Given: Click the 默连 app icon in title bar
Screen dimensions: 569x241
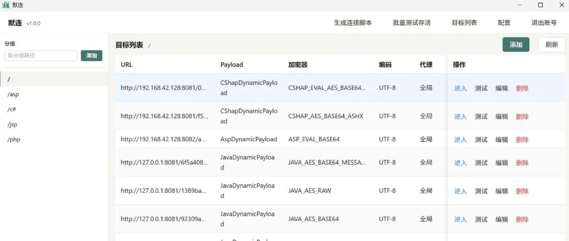Looking at the screenshot, I should [6, 5].
